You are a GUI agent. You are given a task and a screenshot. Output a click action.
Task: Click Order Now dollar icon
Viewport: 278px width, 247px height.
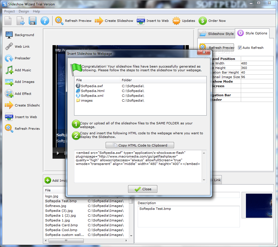[x=212, y=21]
